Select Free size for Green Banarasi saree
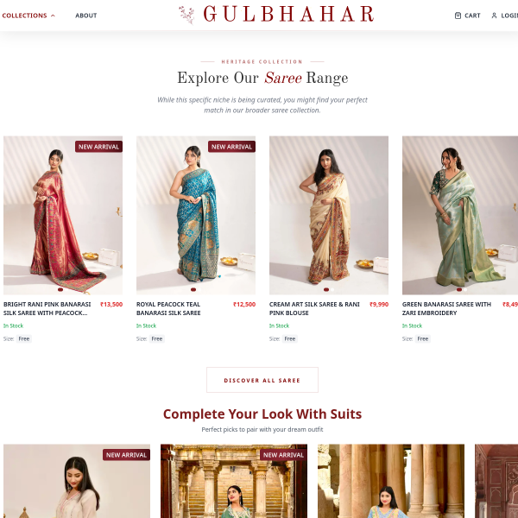 [x=422, y=338]
